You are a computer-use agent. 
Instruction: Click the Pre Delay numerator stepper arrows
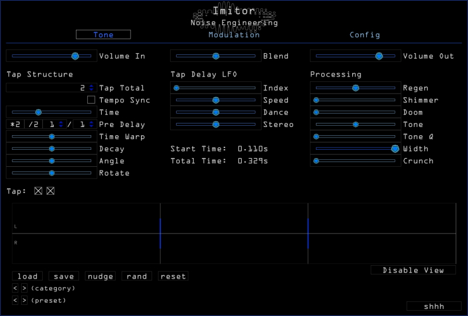tap(61, 124)
